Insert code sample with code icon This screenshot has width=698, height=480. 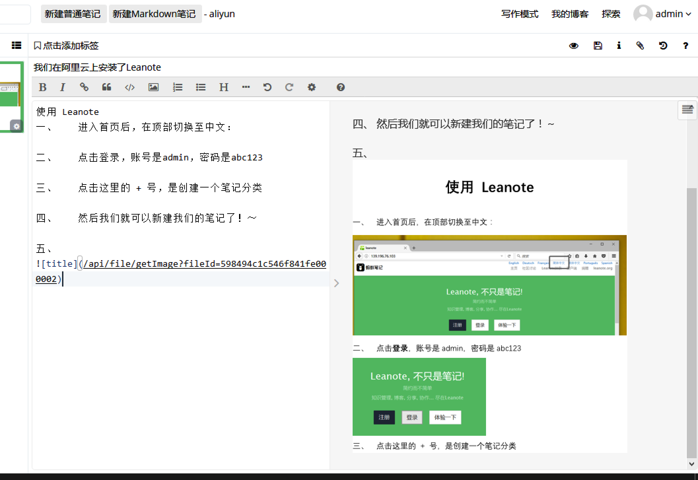(x=129, y=87)
